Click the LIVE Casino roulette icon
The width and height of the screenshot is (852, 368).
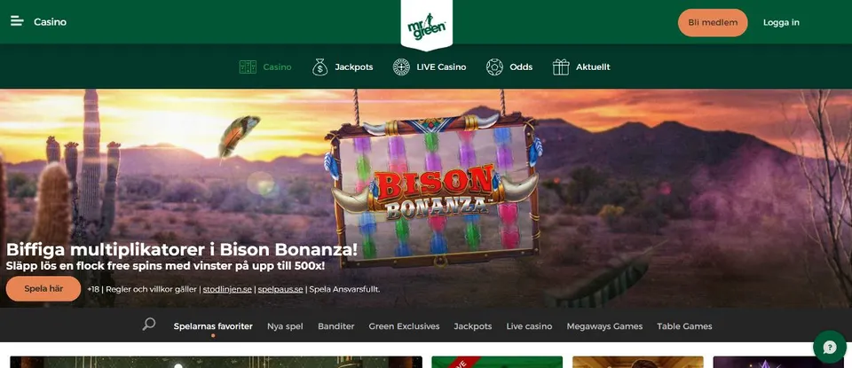[401, 67]
